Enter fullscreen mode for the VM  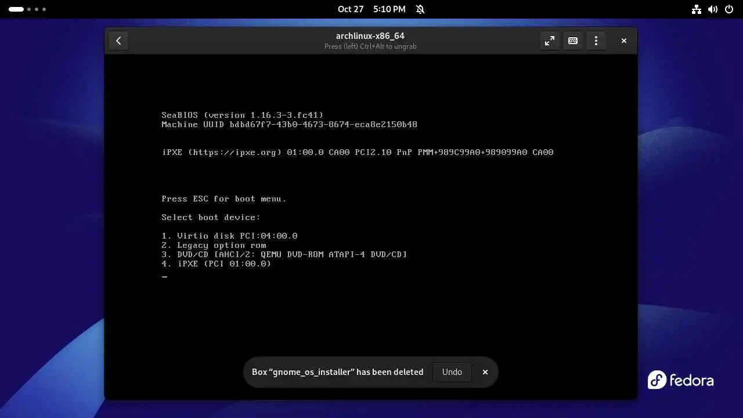point(549,41)
